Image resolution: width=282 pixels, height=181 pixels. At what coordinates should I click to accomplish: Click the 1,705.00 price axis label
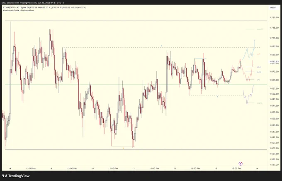(274, 38)
